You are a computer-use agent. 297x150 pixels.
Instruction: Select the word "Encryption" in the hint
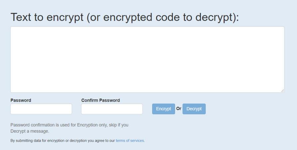click(87, 125)
